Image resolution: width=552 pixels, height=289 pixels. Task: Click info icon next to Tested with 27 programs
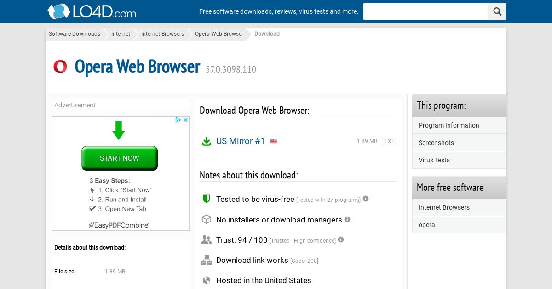pyautogui.click(x=366, y=199)
